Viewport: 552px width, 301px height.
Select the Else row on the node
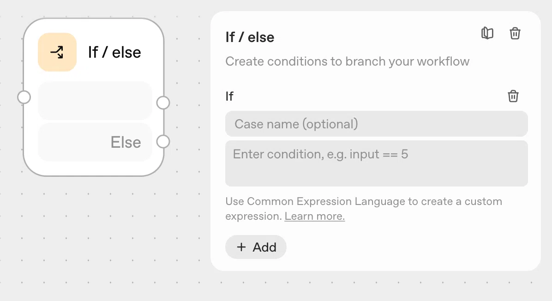point(95,142)
